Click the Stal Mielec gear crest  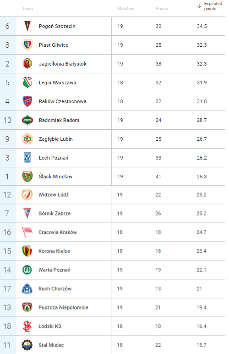tap(27, 345)
